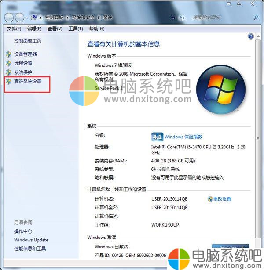
Task: Open the 查看(V) menu
Action: tap(55, 29)
